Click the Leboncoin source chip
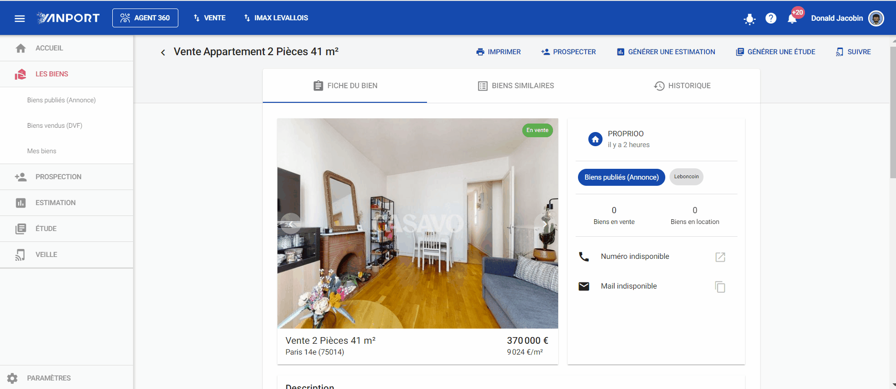Screen dimensions: 896x389 687,177
